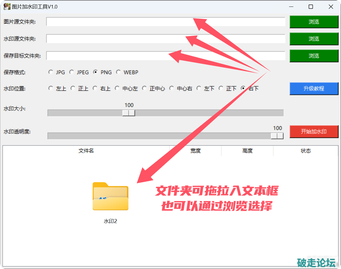This screenshot has width=341, height=269.
Task: Set watermark position to 正中心
Action: [x=144, y=88]
